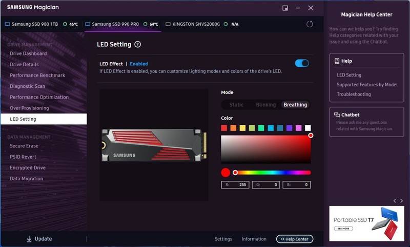Click the LED Setting help question-mark icon

point(137,45)
